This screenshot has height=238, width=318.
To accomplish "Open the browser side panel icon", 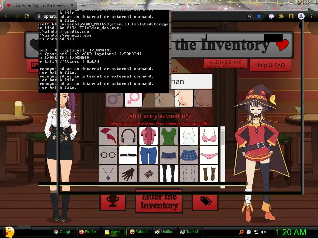I will pos(291,16).
